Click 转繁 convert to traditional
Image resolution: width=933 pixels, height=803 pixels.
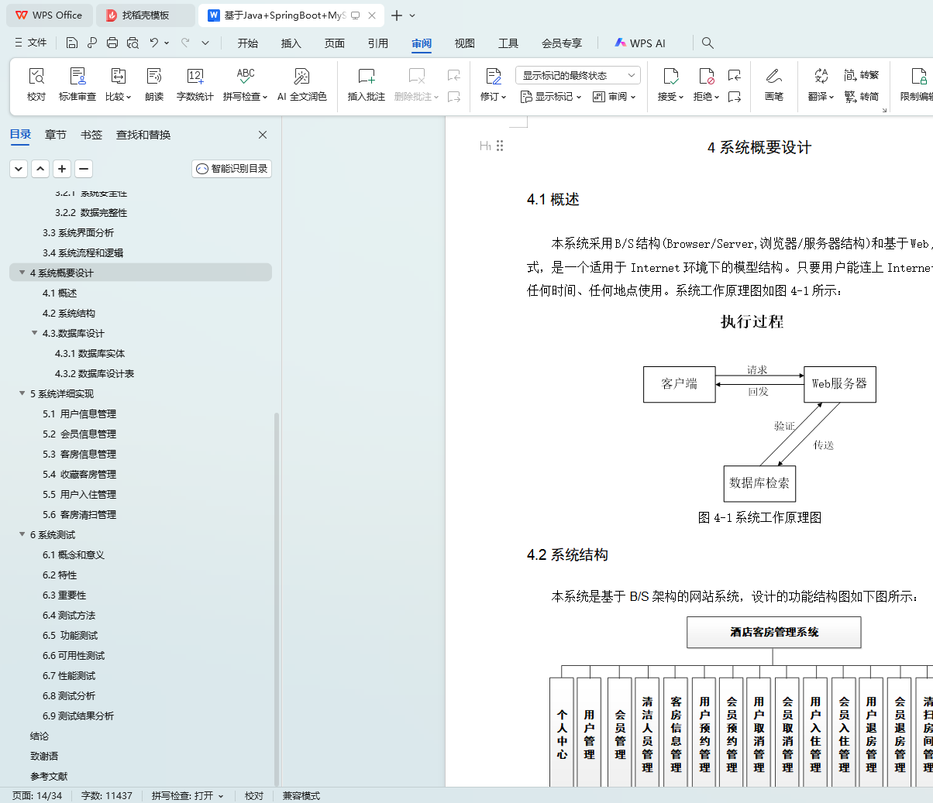[862, 75]
